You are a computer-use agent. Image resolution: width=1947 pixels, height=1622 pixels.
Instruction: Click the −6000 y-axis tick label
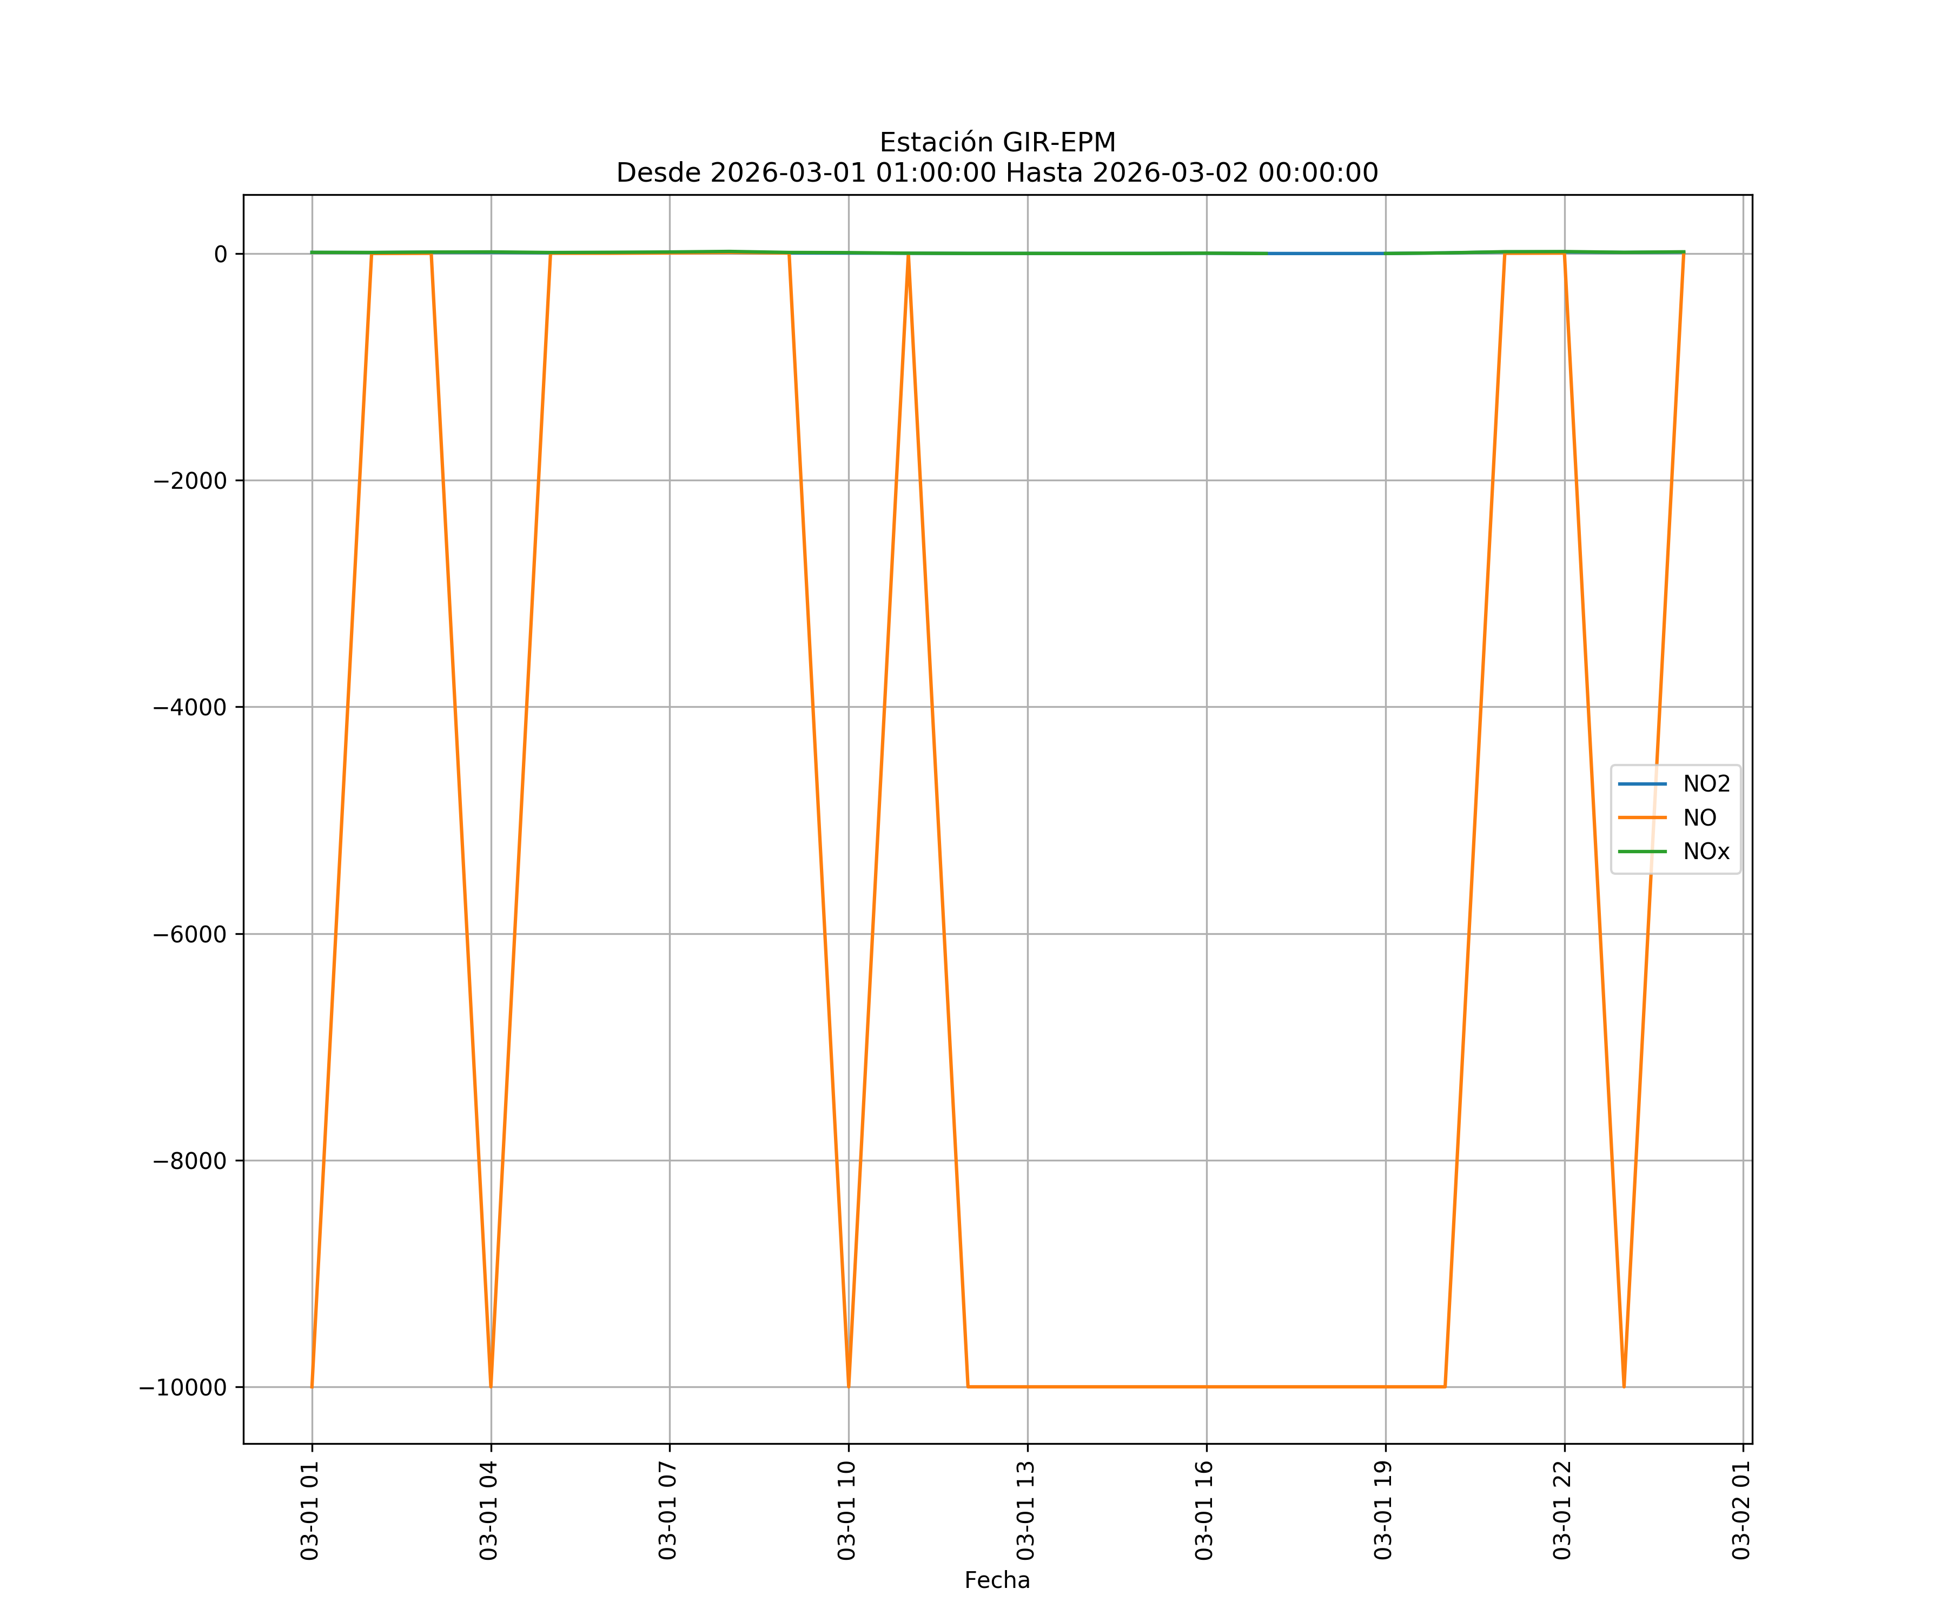tap(190, 934)
